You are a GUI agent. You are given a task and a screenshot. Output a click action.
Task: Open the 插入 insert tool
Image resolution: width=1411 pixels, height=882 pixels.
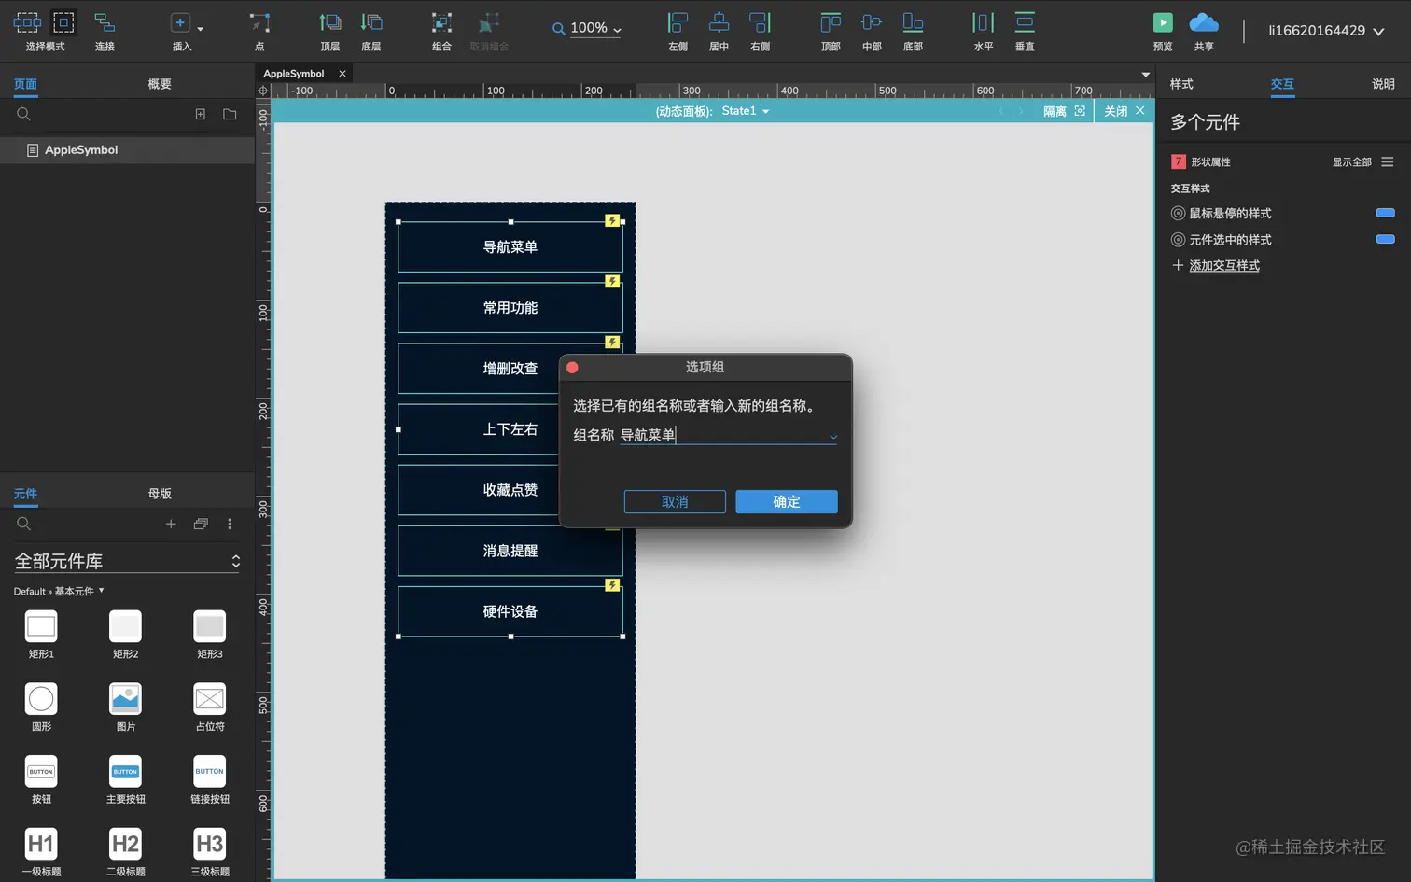(181, 31)
